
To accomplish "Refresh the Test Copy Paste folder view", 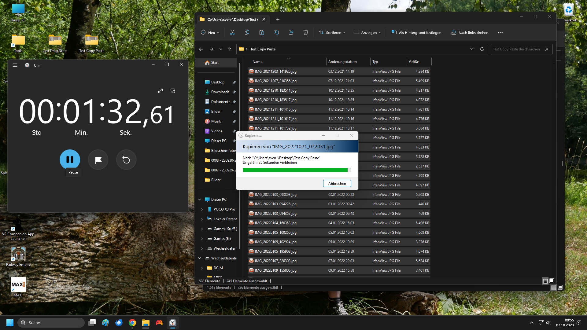I will (x=482, y=49).
